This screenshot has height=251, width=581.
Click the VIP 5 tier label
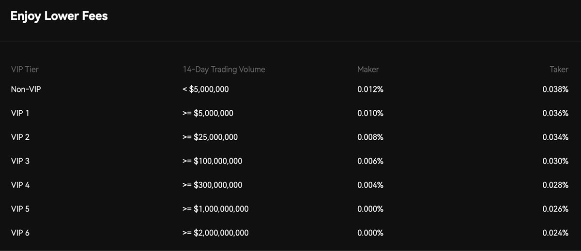(x=20, y=209)
